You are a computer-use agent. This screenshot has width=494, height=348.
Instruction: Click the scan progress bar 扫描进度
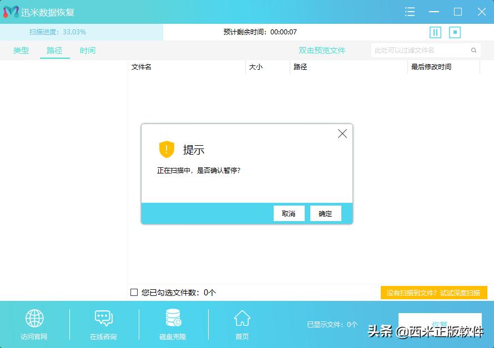(x=81, y=32)
